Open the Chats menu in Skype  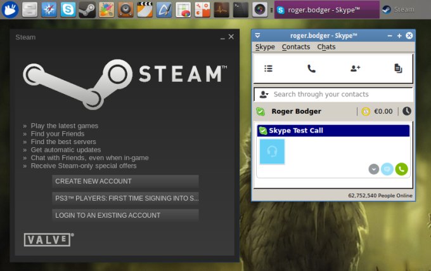(x=326, y=47)
